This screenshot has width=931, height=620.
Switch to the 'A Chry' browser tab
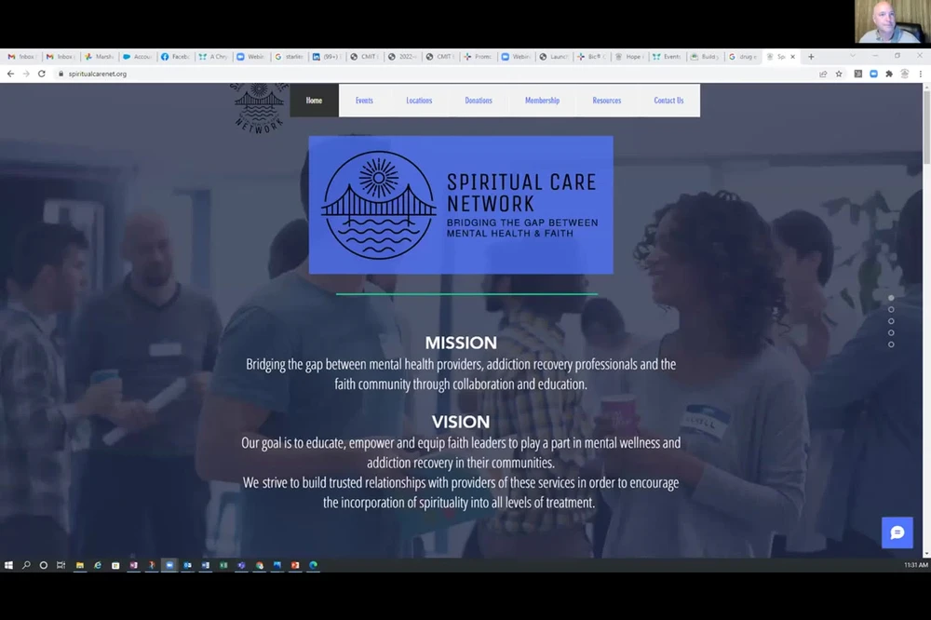click(x=213, y=57)
